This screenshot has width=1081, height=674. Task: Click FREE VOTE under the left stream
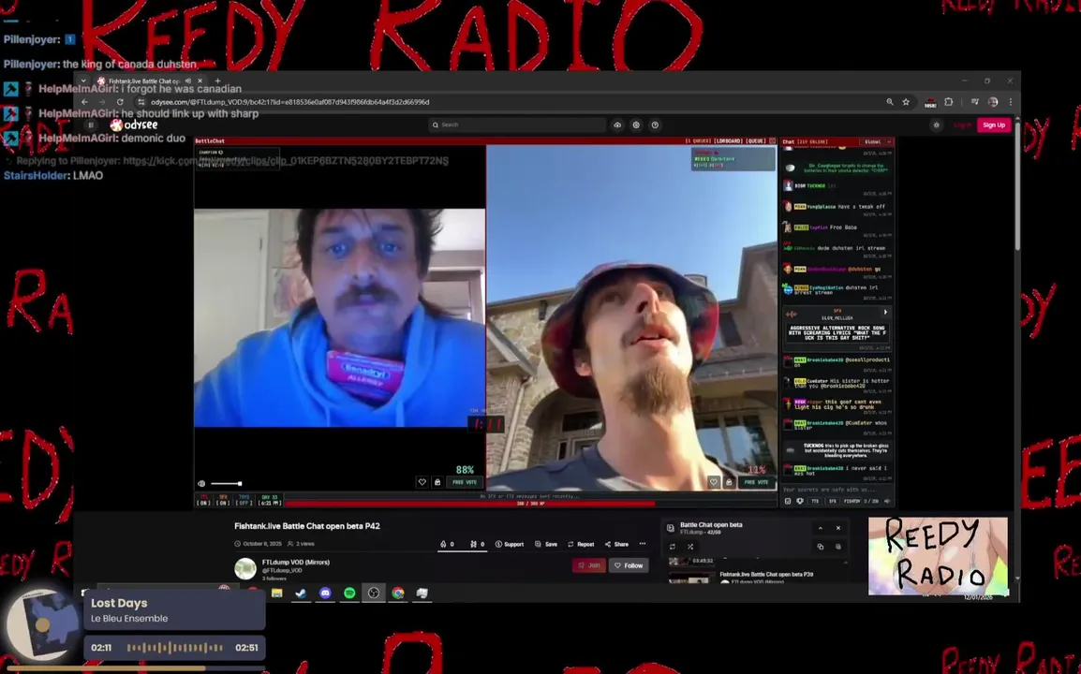(465, 482)
